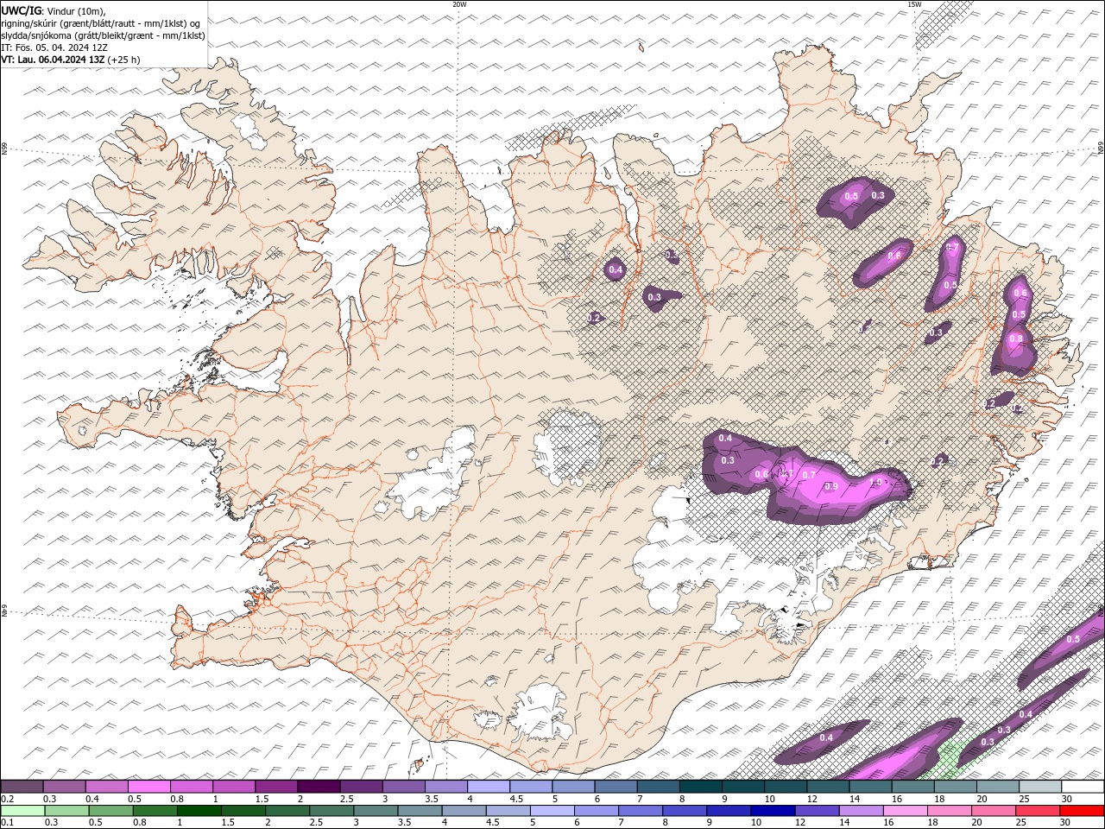The width and height of the screenshot is (1105, 829).
Task: Pick the medium green 0.5 rain legend swatch
Action: click(110, 810)
